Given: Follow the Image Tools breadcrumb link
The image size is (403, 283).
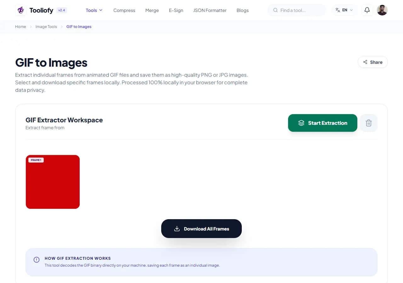Looking at the screenshot, I should tap(46, 27).
